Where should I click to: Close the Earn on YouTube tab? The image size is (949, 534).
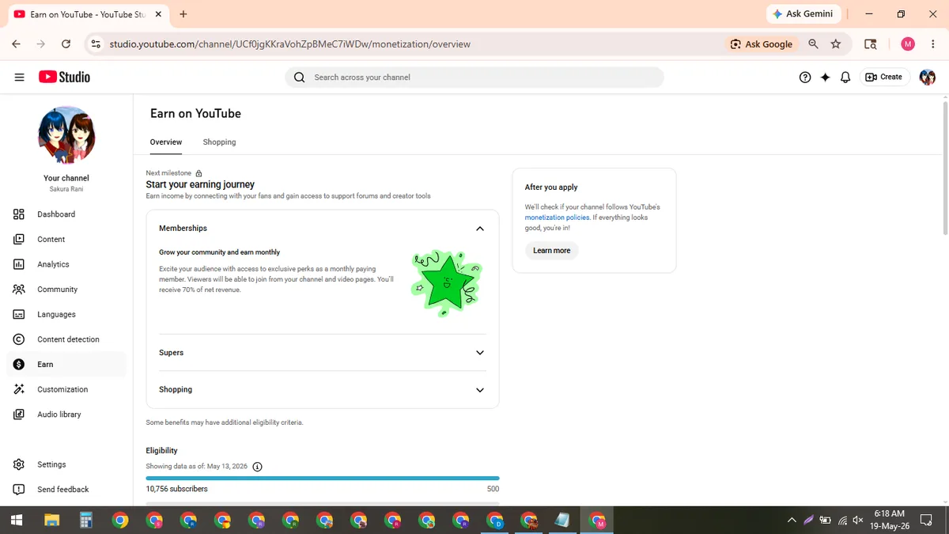(159, 14)
